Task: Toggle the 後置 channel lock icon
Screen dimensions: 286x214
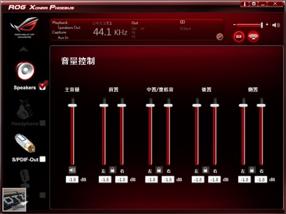Action: 205,170
